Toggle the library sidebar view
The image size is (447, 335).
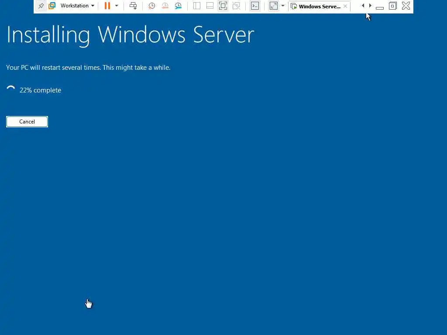(x=197, y=6)
